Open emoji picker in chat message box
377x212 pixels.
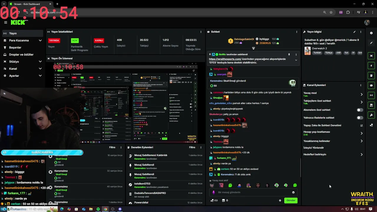click(x=293, y=192)
